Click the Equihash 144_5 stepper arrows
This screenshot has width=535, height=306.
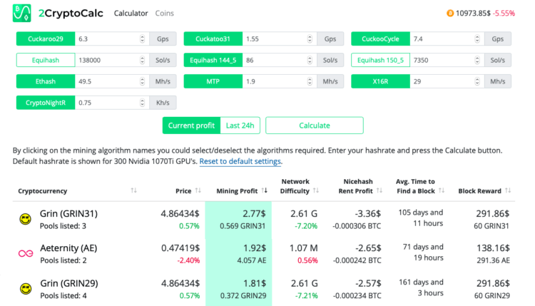(x=310, y=60)
